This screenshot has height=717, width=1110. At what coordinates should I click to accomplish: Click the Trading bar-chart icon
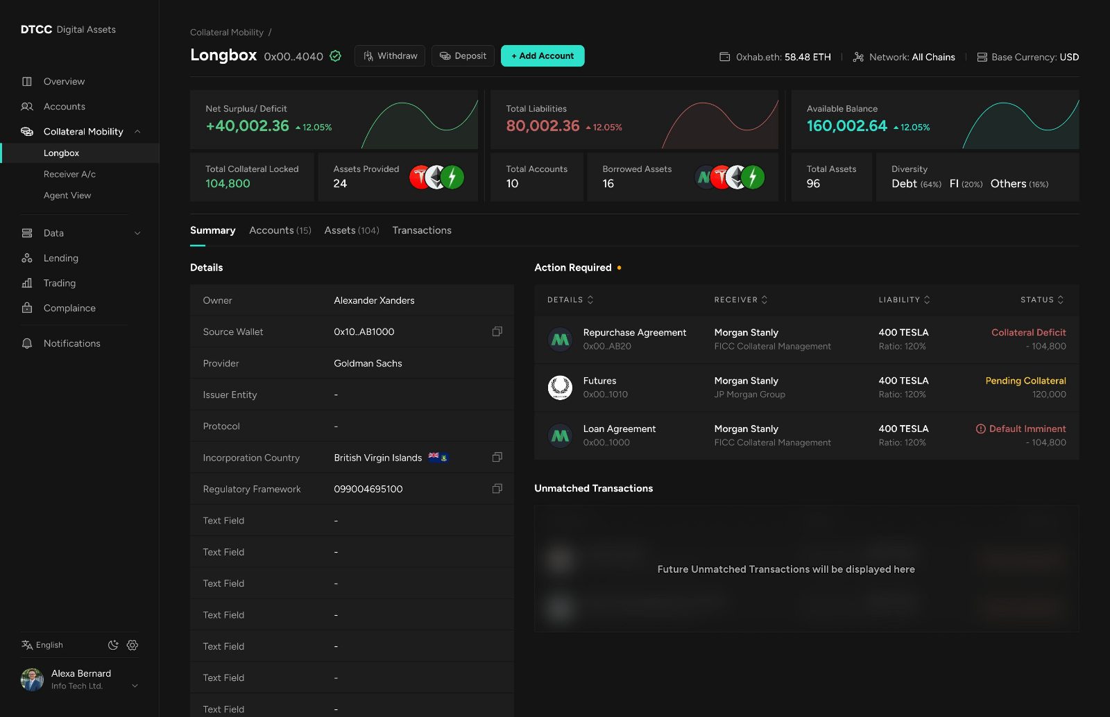27,283
